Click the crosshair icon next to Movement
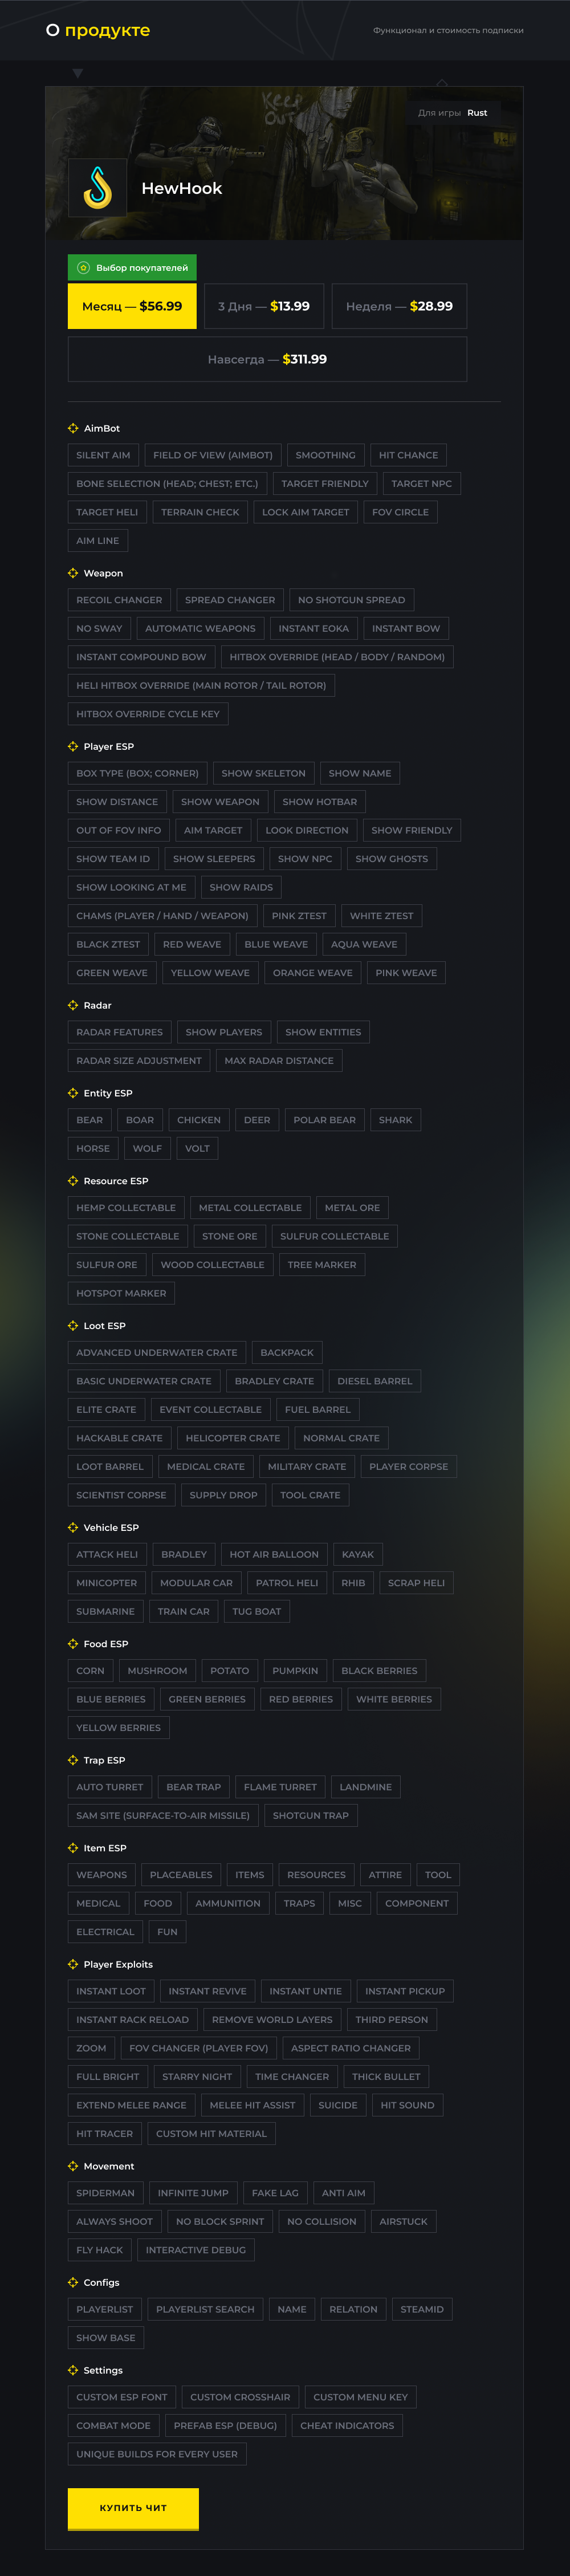Viewport: 570px width, 2576px height. click(x=73, y=2166)
